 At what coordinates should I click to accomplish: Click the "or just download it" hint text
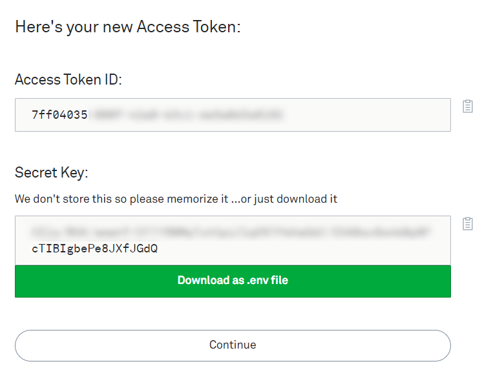point(289,199)
